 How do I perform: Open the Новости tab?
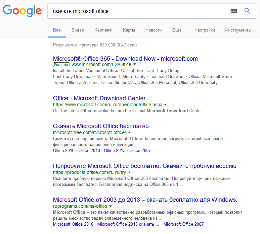[x=153, y=30]
